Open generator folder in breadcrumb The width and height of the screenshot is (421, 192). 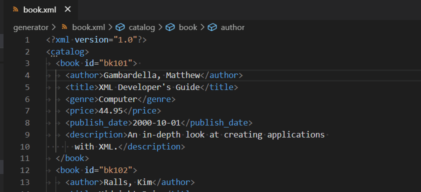point(31,27)
